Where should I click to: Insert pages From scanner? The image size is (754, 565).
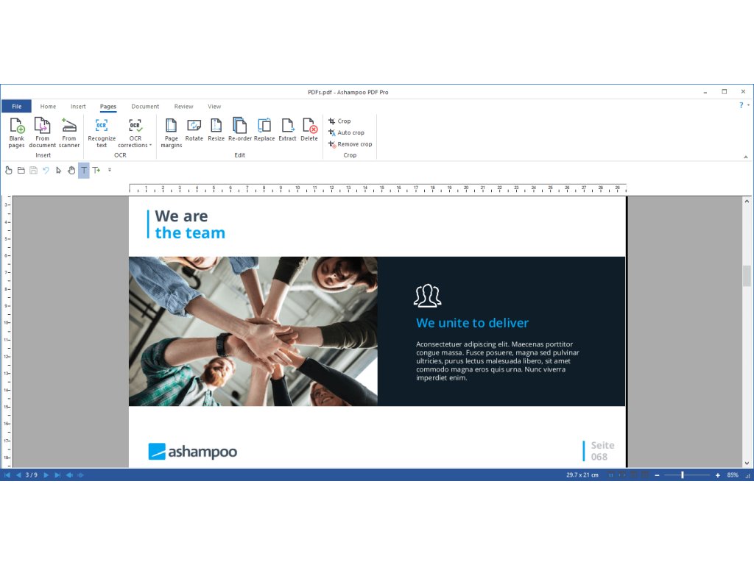click(x=69, y=132)
